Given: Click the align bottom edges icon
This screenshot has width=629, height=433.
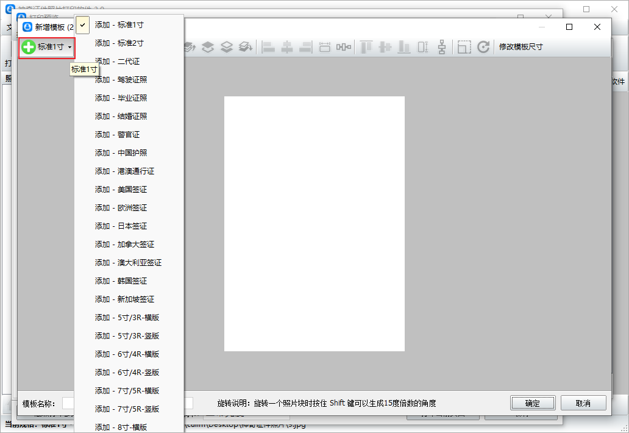Looking at the screenshot, I should click(x=404, y=47).
